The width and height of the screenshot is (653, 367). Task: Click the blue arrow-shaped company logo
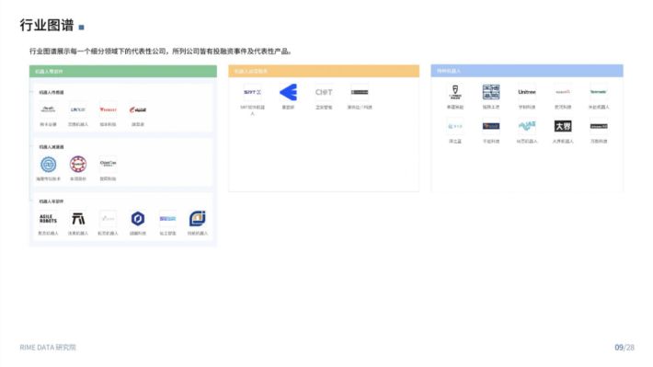[x=288, y=92]
